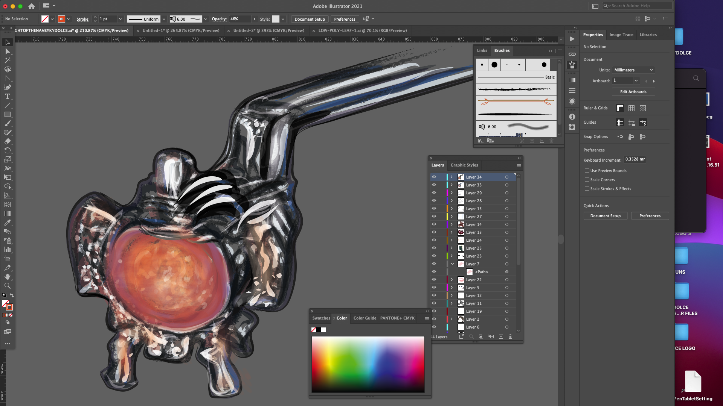Open the Uniform variable width profile dropdown
723x406 pixels.
[164, 19]
